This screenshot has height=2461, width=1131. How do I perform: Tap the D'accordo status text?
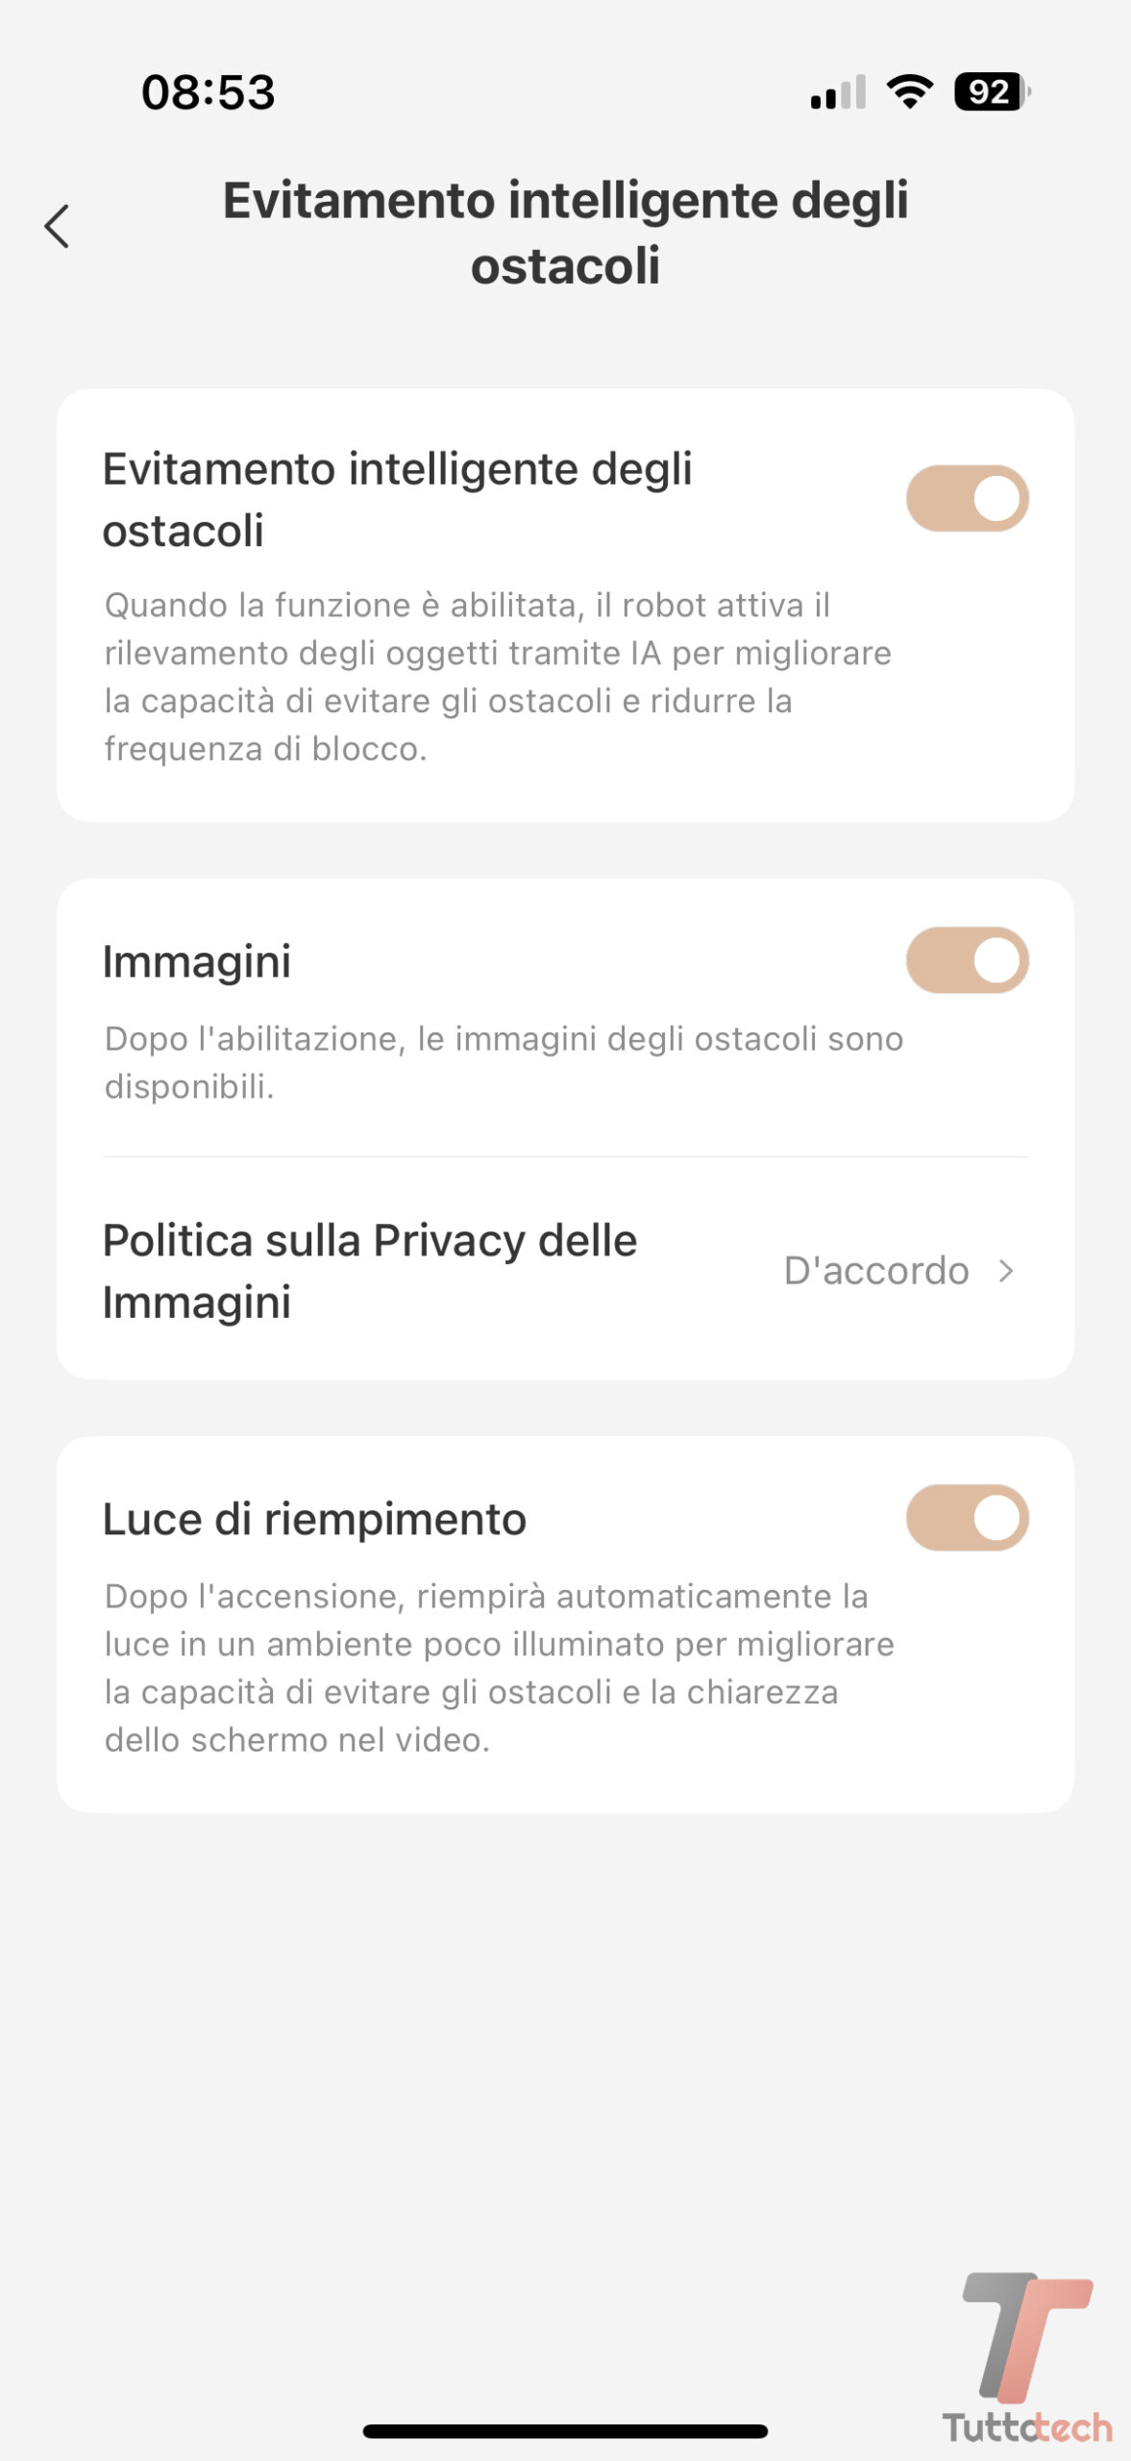(x=875, y=1271)
